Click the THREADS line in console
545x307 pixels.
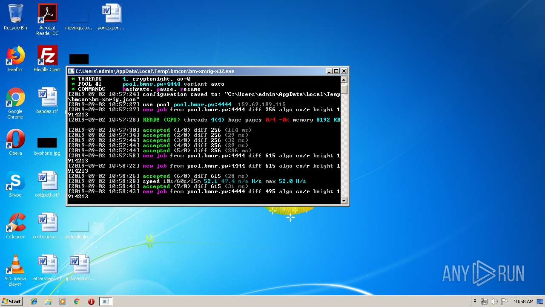pos(131,79)
